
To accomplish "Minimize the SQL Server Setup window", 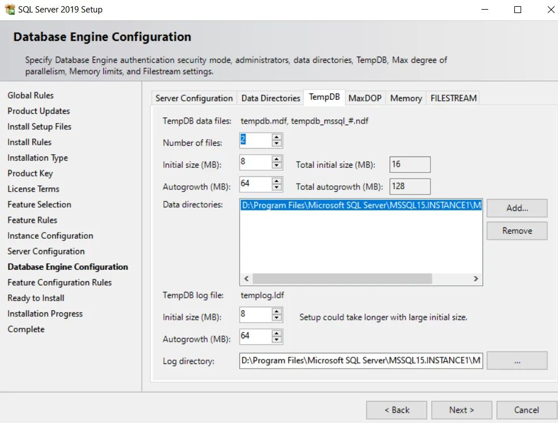I will point(485,10).
